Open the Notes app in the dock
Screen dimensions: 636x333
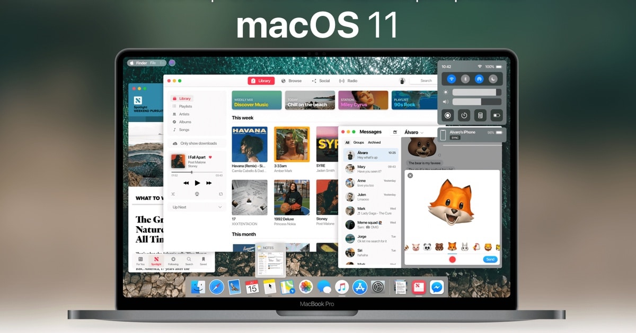pos(270,287)
